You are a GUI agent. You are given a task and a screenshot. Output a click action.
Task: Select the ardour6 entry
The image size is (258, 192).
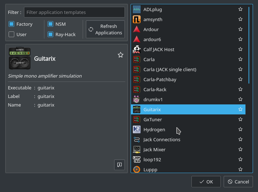[x=188, y=39]
